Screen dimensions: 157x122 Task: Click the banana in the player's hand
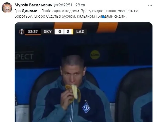coord(73,93)
